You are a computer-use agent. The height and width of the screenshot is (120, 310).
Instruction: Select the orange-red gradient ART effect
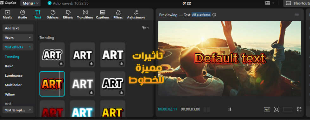point(52,84)
